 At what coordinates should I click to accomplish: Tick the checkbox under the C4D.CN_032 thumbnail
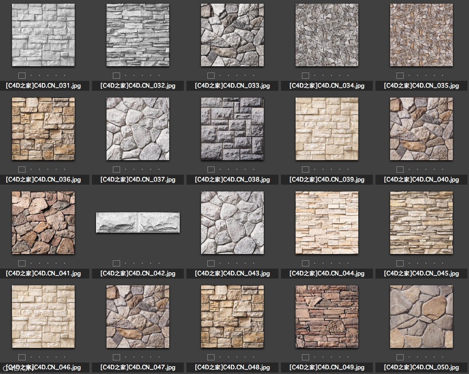pyautogui.click(x=116, y=76)
